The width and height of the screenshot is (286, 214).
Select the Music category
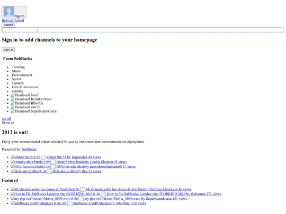tap(16, 71)
